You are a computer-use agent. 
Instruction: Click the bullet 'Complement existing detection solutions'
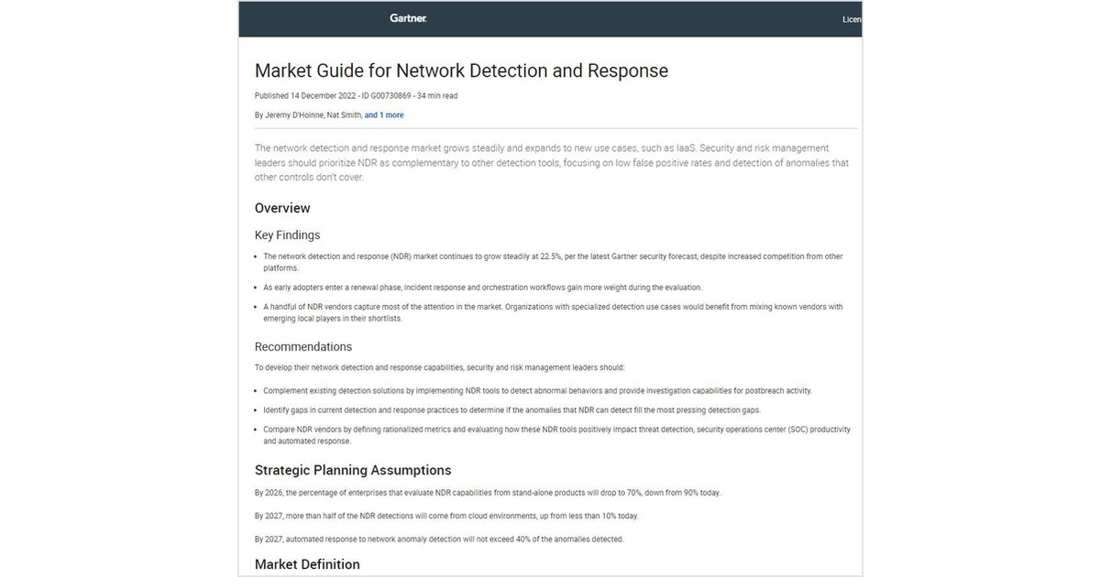click(x=537, y=390)
